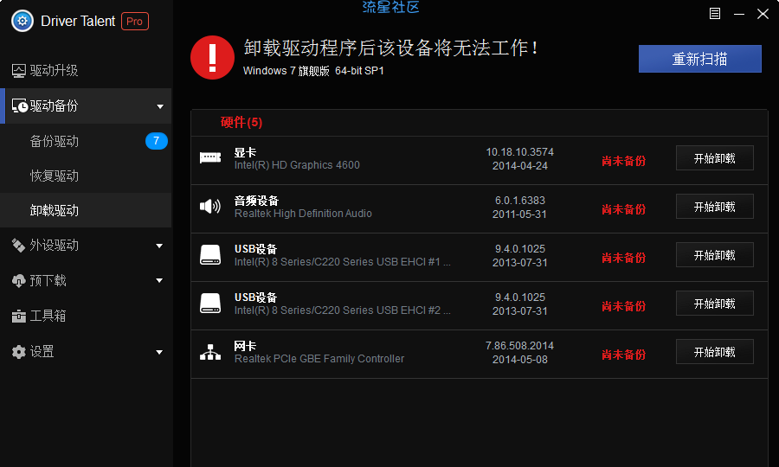Click date 2011-05-31 in audio row

click(x=519, y=214)
